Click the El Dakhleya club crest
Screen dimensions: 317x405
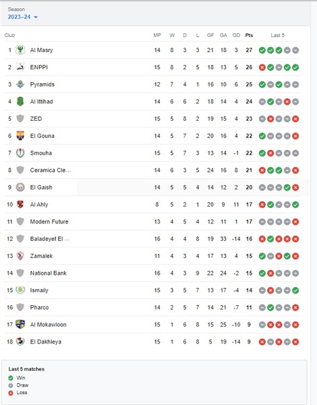click(20, 342)
